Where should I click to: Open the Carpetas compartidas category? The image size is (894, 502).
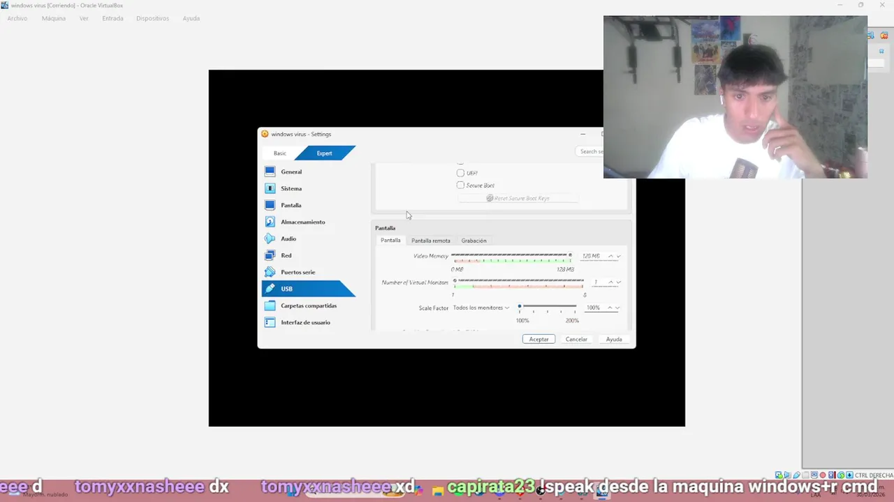[x=308, y=305]
